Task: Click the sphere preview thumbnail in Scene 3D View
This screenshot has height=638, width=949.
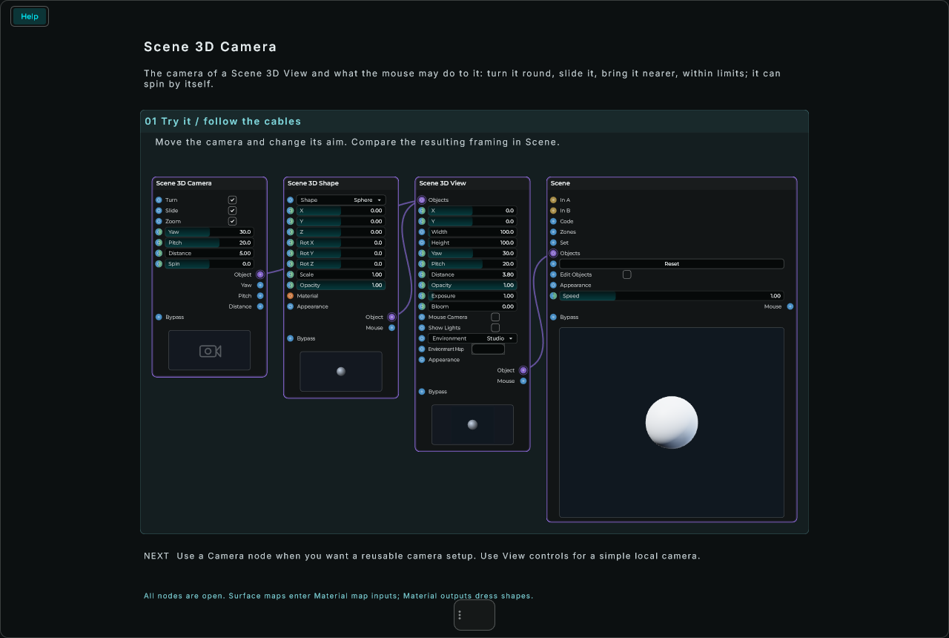Action: point(472,424)
